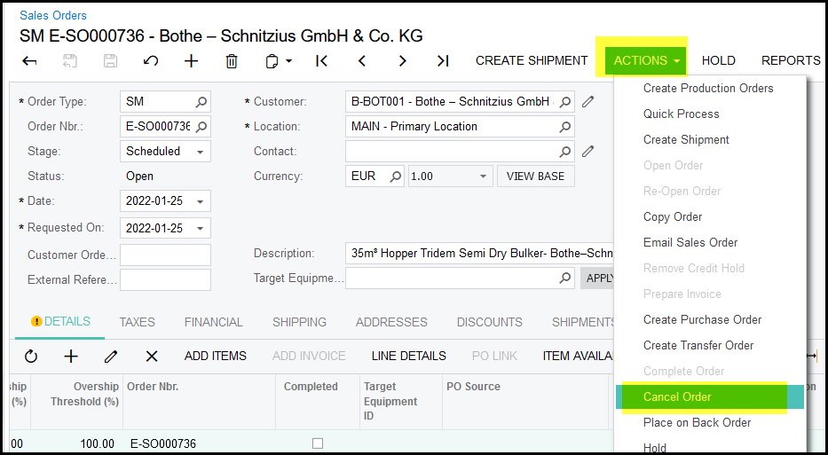
Task: Switch to the Financial tab
Action: point(213,322)
